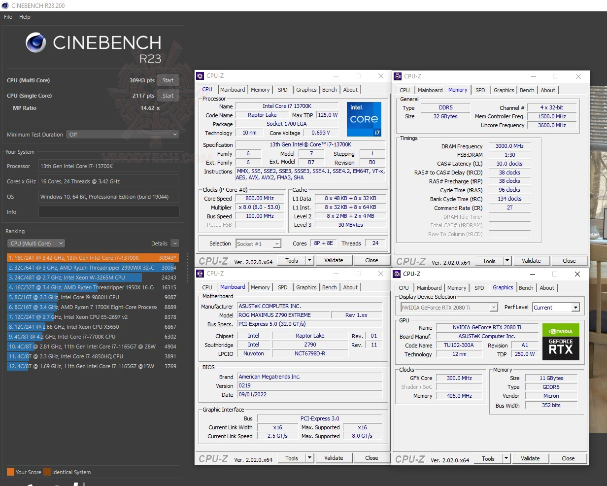Expand the ranking Details arrow
Screen dimensions: 607x486
tap(175, 243)
